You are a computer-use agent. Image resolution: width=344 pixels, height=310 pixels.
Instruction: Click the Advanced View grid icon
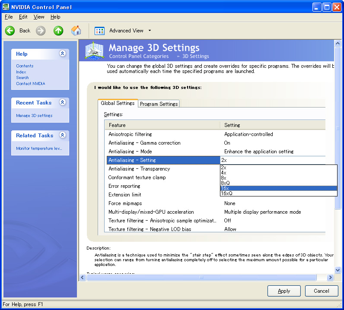point(100,31)
